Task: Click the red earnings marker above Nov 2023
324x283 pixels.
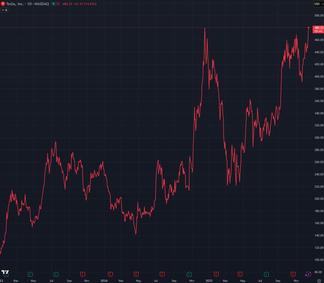Action: pyautogui.click(x=83, y=274)
